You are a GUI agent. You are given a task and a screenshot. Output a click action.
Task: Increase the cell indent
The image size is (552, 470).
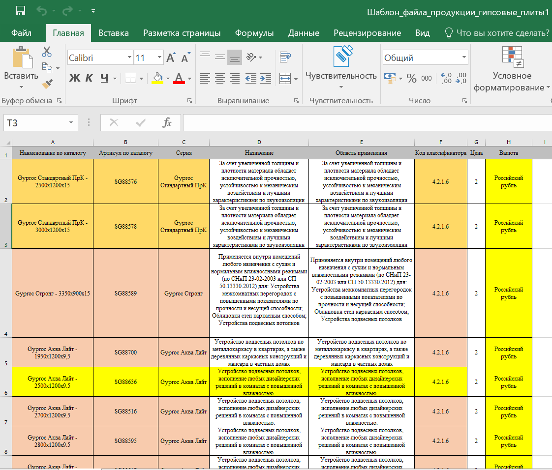pyautogui.click(x=266, y=79)
